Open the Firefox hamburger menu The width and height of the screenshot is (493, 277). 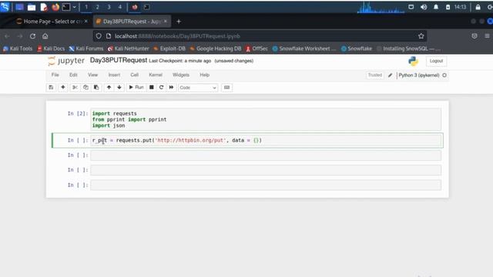coord(487,36)
